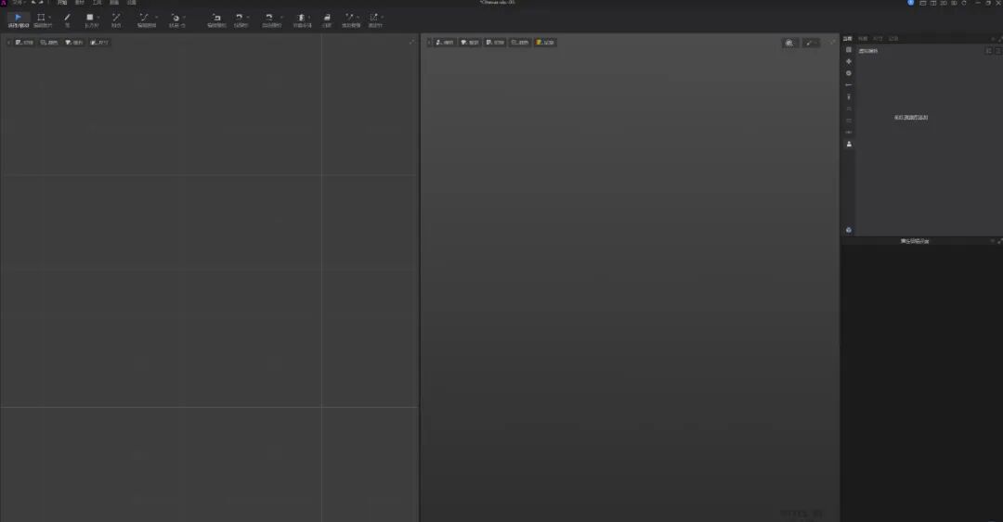Open the dropdown arrow of the edit pattern tool
Image resolution: width=1003 pixels, height=522 pixels.
point(50,18)
